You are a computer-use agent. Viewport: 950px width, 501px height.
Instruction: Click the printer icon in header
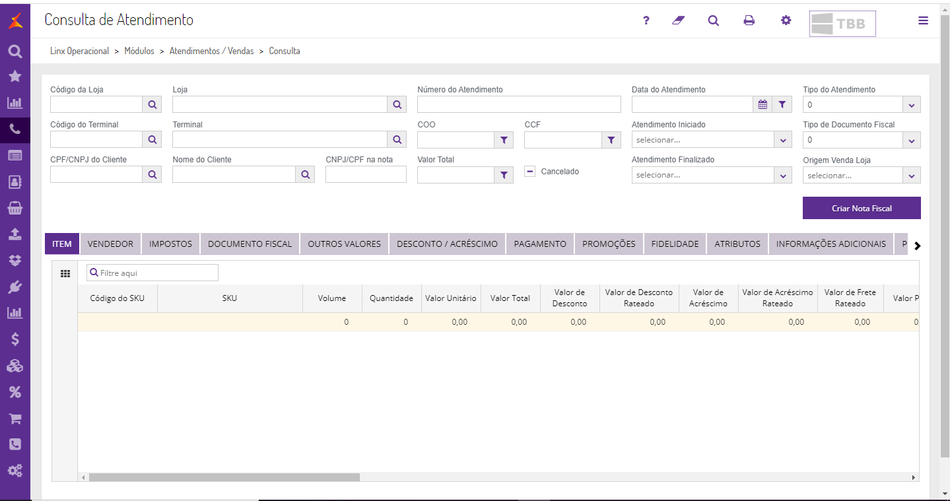click(749, 20)
